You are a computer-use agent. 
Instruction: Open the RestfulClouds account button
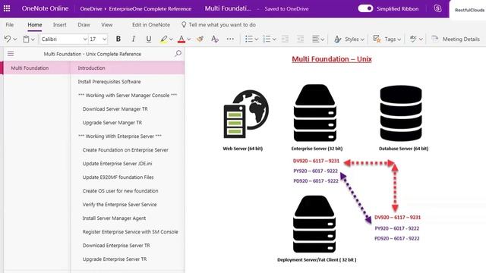pyautogui.click(x=469, y=10)
